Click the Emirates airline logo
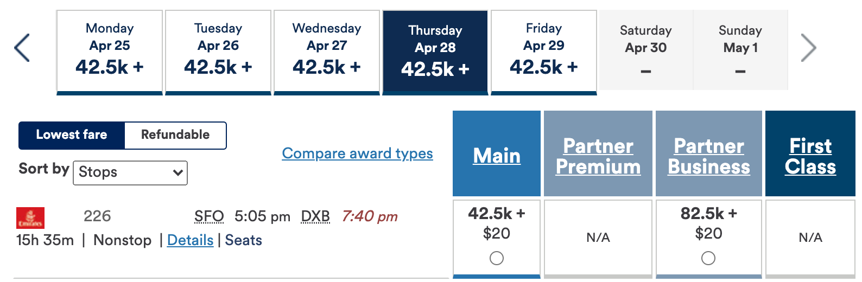 [x=30, y=218]
